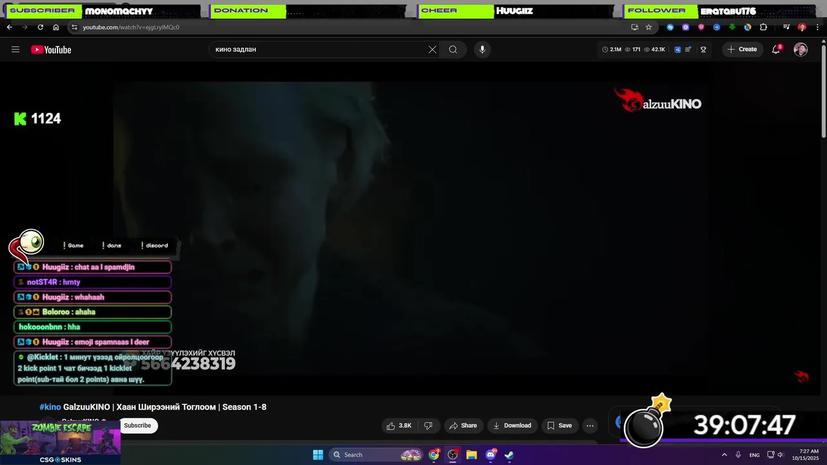Open the Shazam browser extension

point(670,27)
